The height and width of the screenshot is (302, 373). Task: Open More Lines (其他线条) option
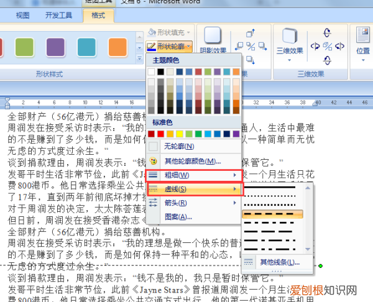277,262
